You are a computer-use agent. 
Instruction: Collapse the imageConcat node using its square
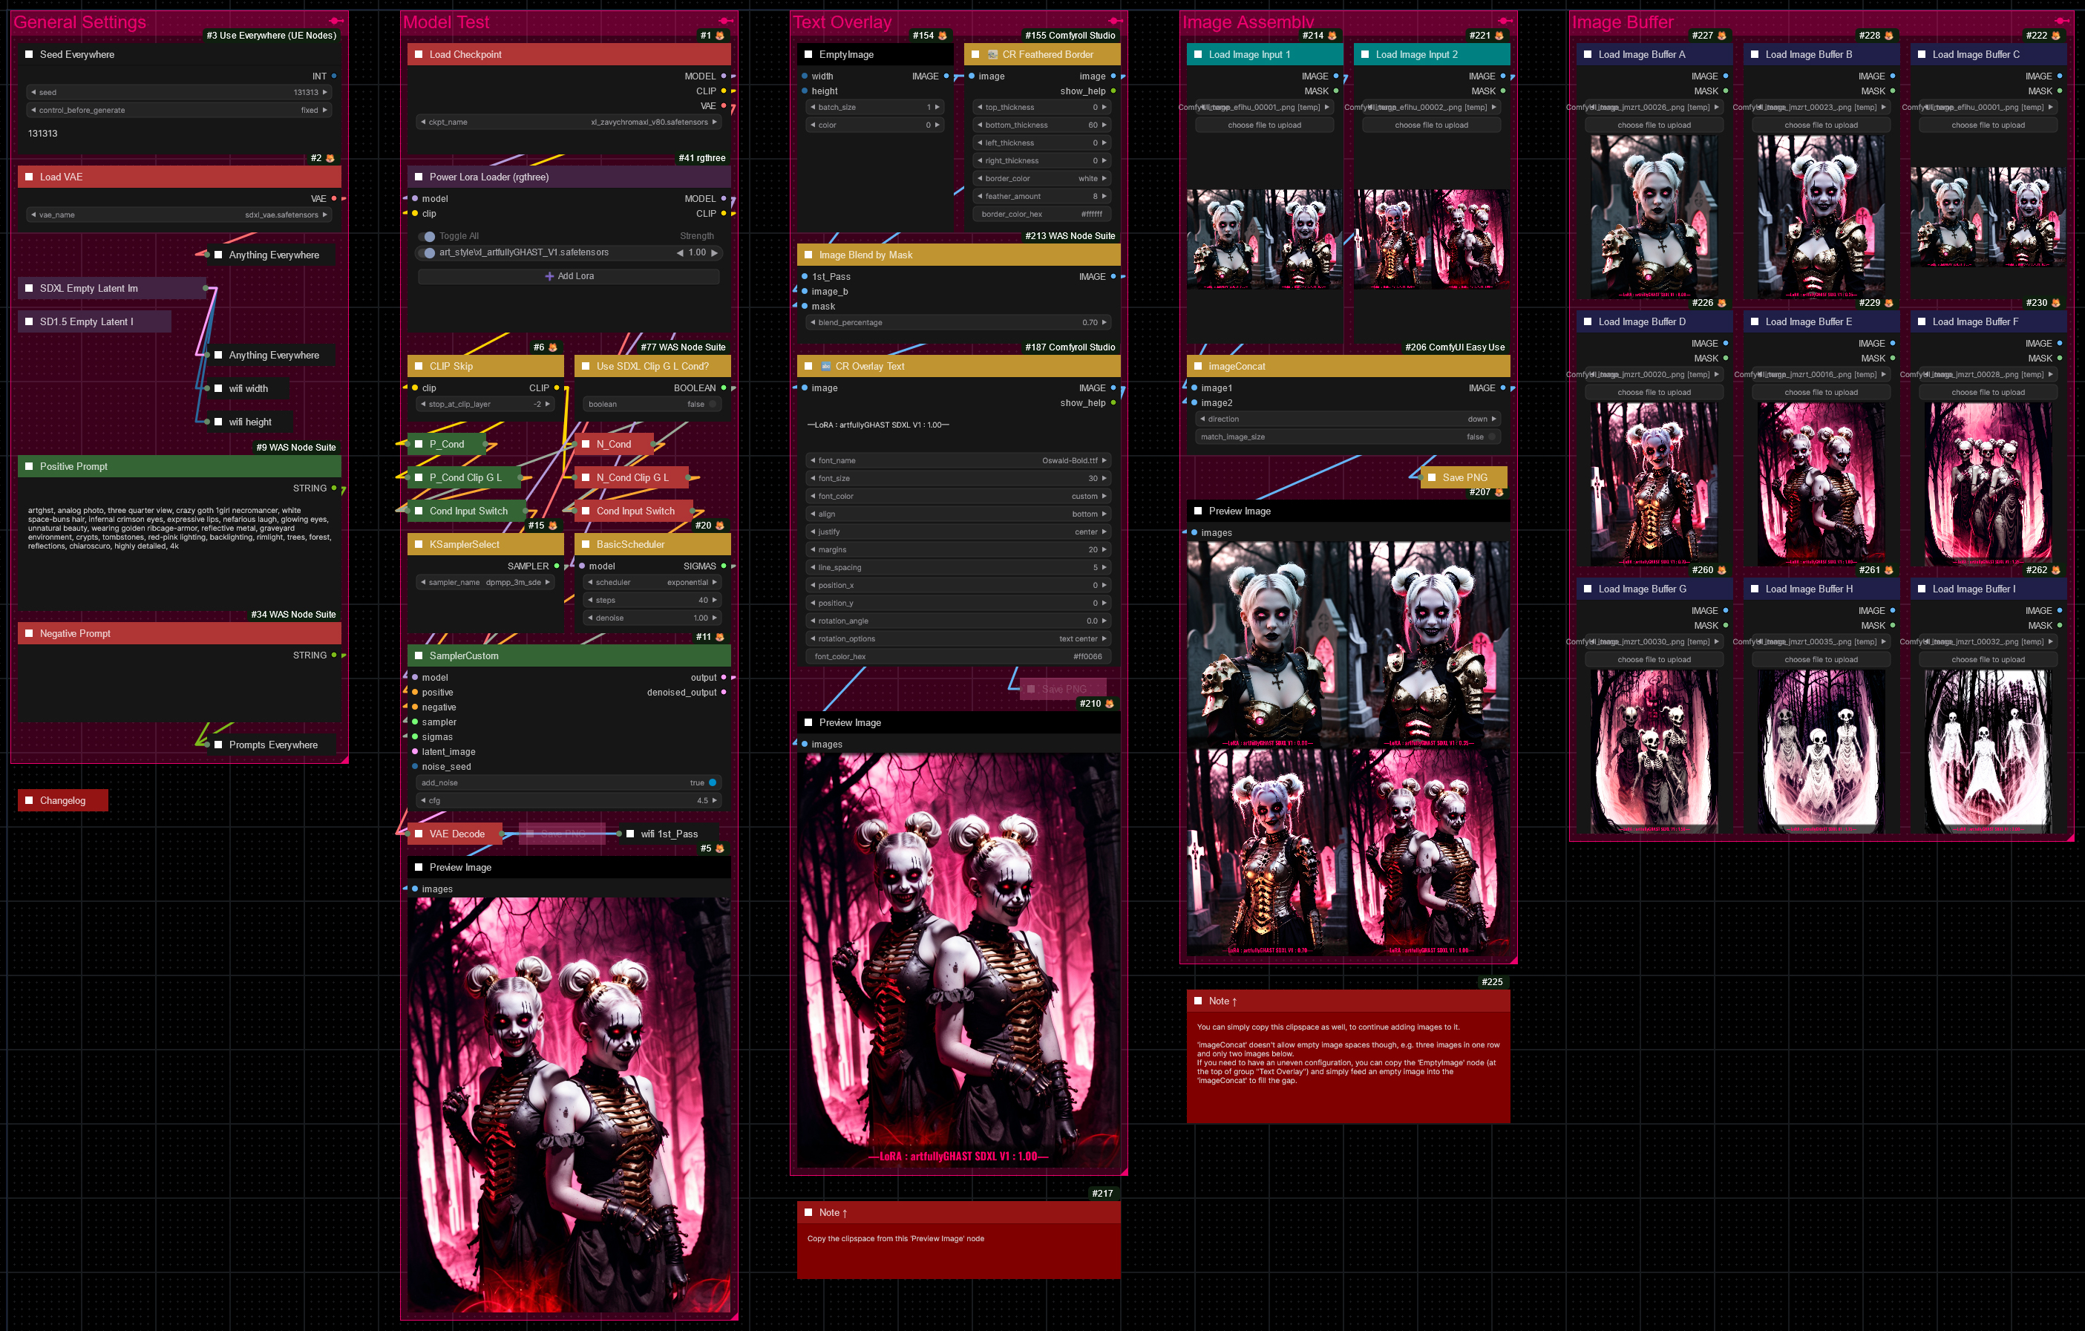[1198, 366]
